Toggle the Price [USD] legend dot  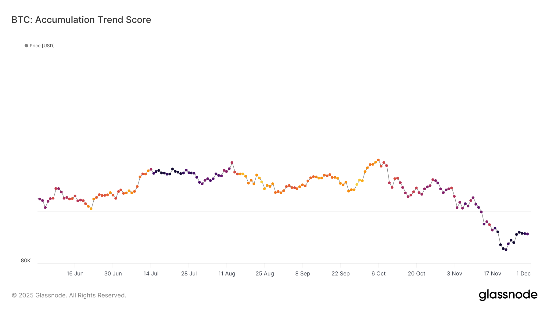click(x=26, y=46)
